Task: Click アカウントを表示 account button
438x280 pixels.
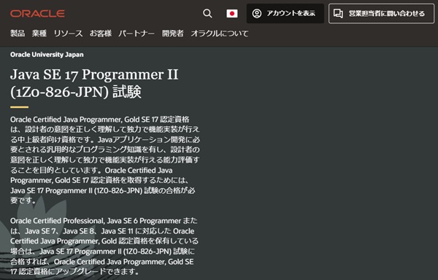Action: (285, 13)
